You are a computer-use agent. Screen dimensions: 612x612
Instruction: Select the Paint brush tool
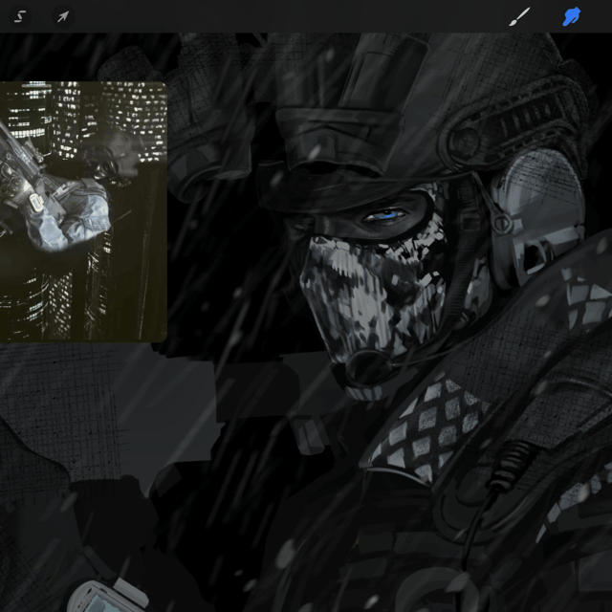519,16
